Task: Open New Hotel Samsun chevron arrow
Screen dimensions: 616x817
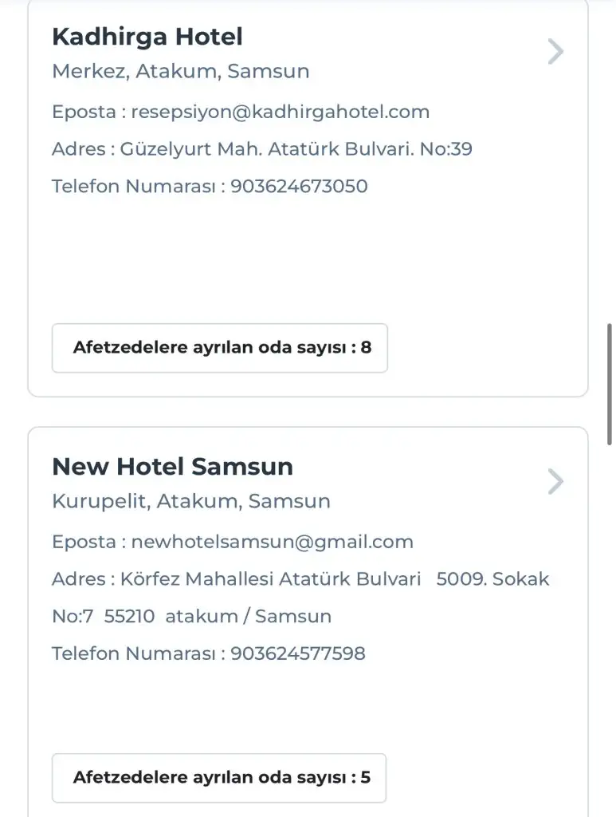Action: [x=555, y=482]
